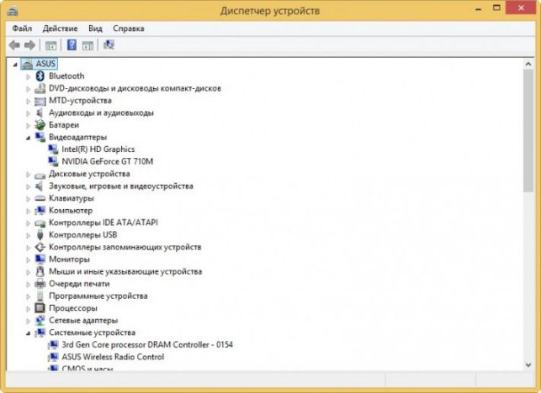Collapse the ASUS root node

click(x=15, y=64)
